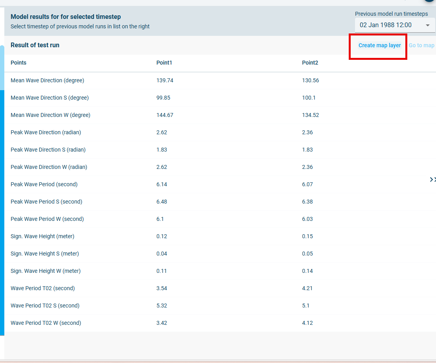
Task: Click Wave Period T02 (second) label
Action: coord(42,289)
